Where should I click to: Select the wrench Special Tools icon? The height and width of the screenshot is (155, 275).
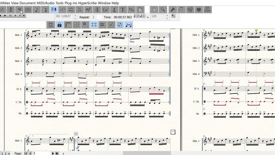coord(173,9)
